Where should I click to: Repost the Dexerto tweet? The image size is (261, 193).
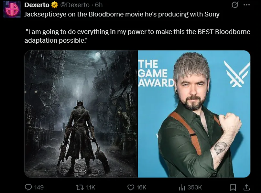[x=79, y=188]
